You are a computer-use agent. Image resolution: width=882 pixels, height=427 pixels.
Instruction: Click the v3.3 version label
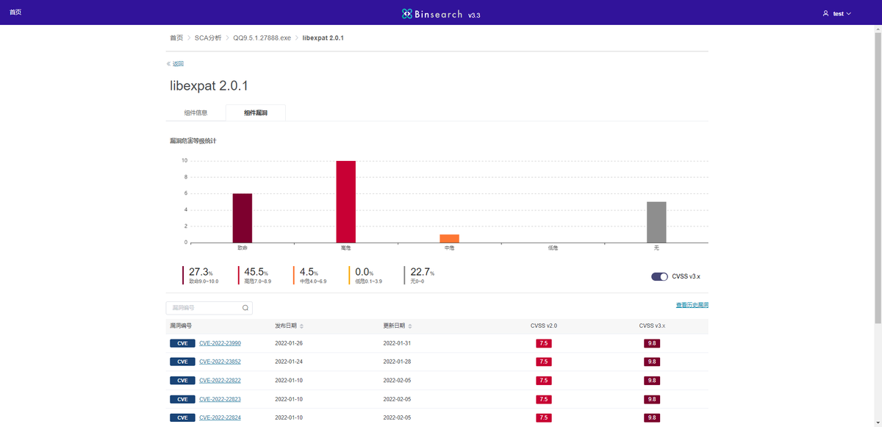pyautogui.click(x=474, y=15)
